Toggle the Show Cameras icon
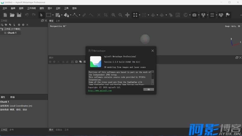 pos(194,15)
